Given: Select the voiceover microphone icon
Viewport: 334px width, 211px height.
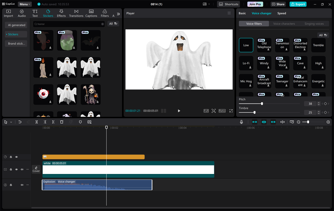Looking at the screenshot, I should pyautogui.click(x=241, y=122).
